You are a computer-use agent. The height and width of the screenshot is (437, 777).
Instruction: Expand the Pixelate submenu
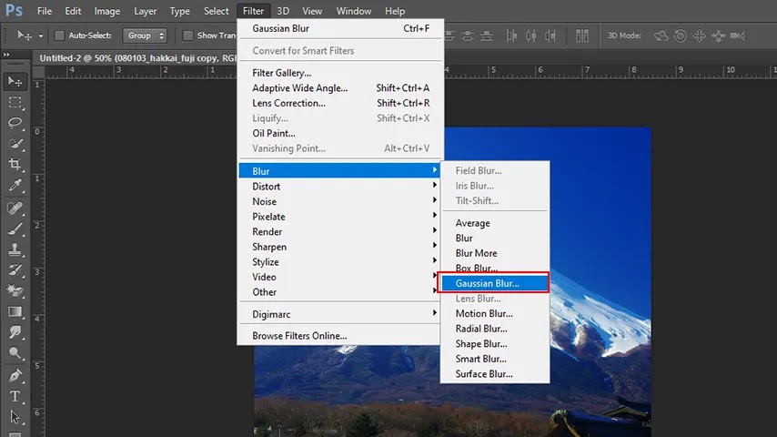(339, 217)
